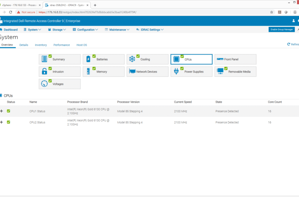Click the Dashboard home icon

pyautogui.click(x=1, y=30)
